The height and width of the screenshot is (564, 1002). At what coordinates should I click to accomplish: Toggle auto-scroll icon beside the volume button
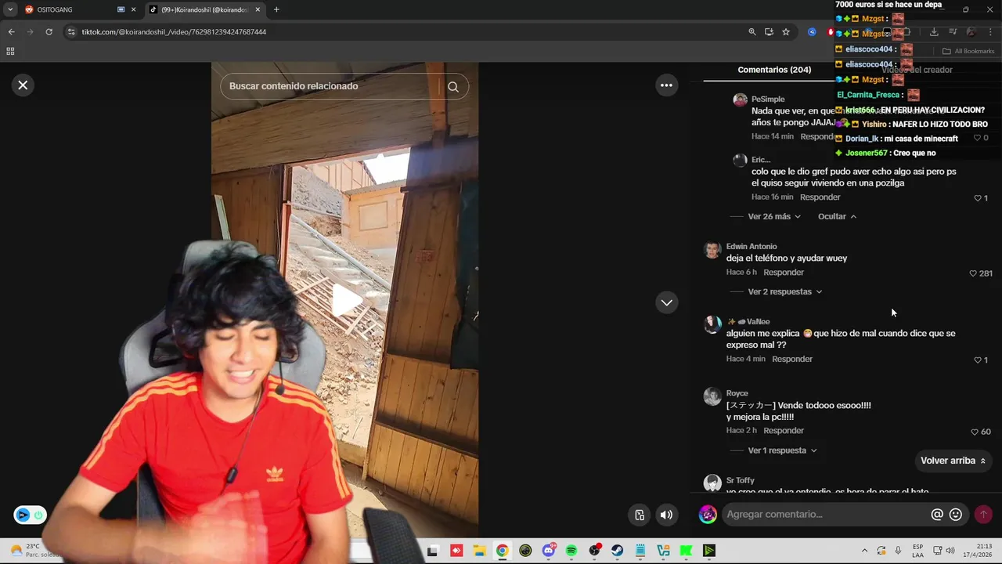[x=640, y=515]
